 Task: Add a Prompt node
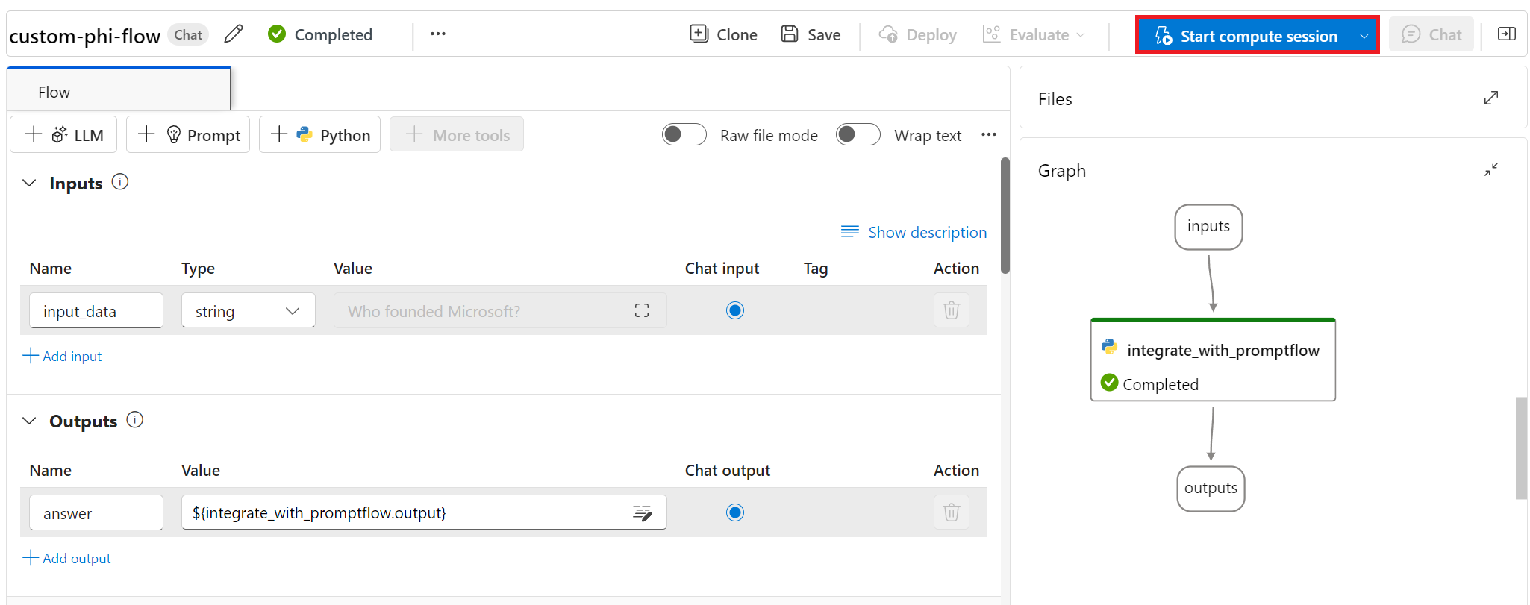pos(188,134)
